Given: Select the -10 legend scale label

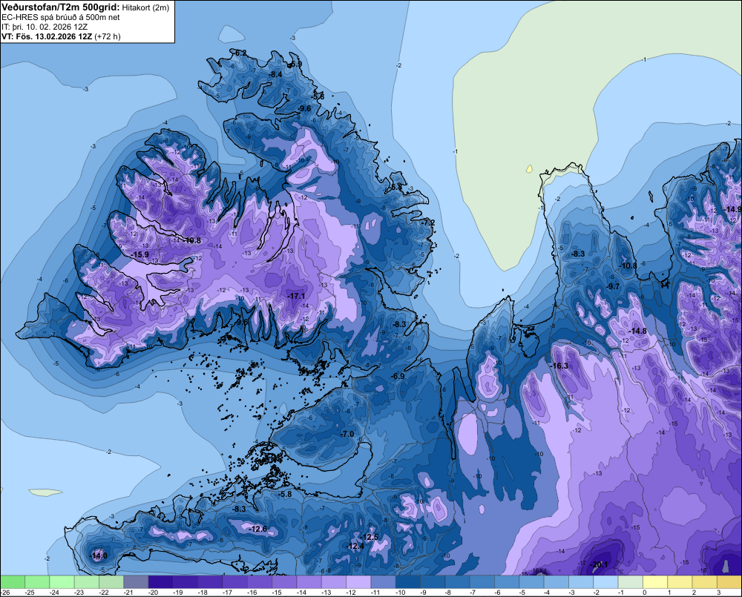Looking at the screenshot, I should 401,593.
